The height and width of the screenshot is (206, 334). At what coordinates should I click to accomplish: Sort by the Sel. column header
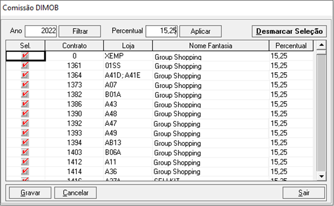tap(25, 46)
